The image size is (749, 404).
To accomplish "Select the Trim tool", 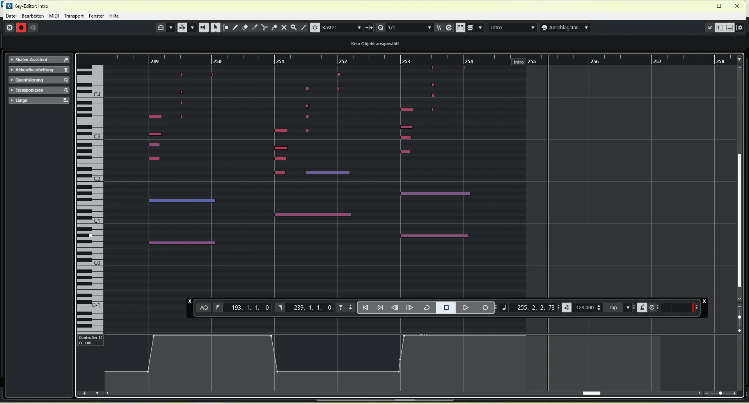I will (x=255, y=28).
